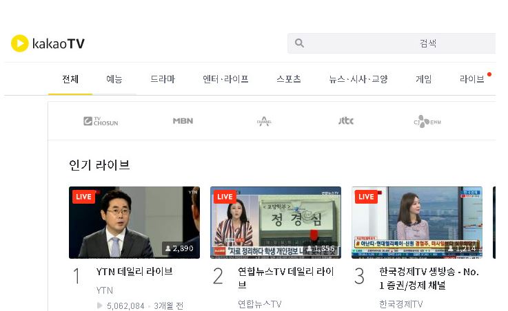Screen dimensions: 508x311
Task: Open the 라이브 tab with red dot
Action: (x=472, y=79)
